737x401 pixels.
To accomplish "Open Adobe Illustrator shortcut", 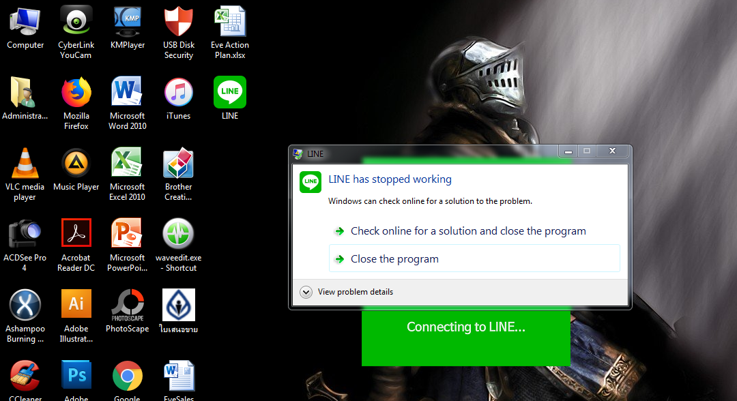I will tap(76, 304).
